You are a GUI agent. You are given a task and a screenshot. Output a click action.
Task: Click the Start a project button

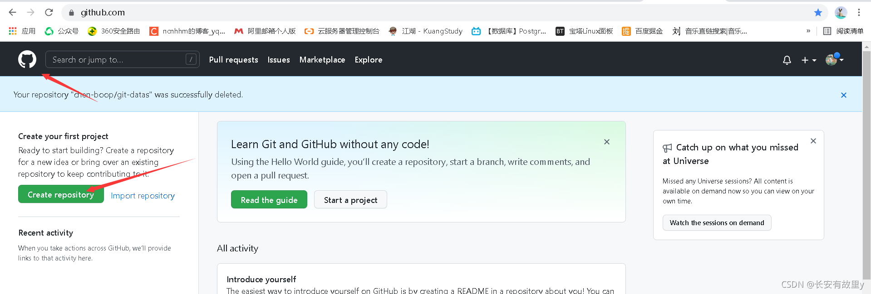coord(350,200)
